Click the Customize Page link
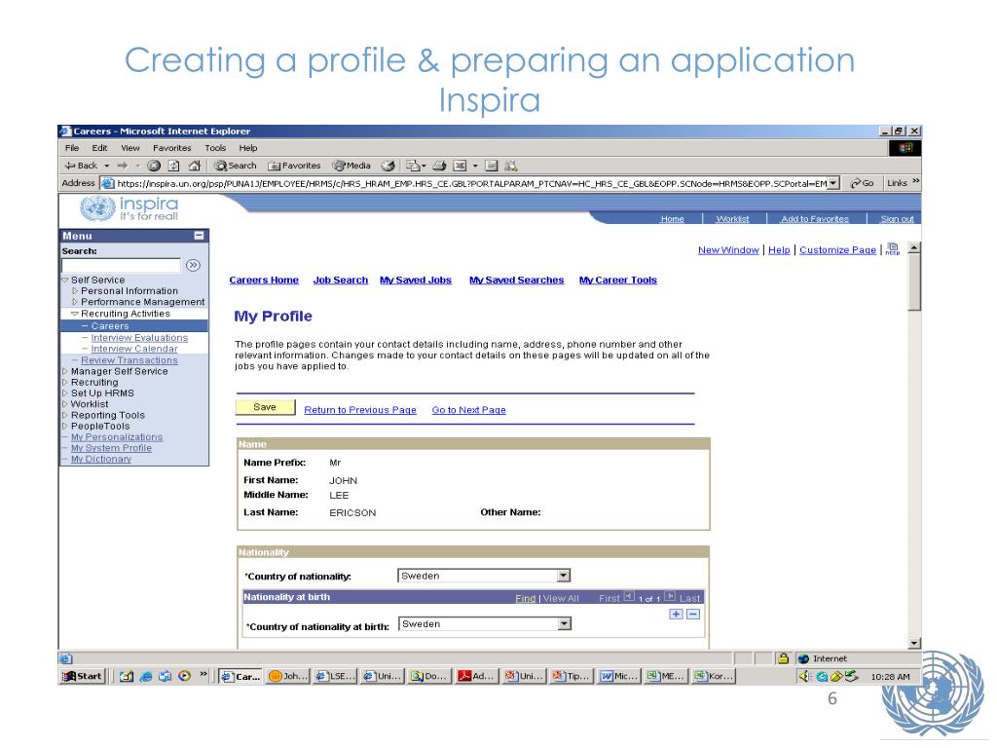Screen dimensions: 997x748 click(837, 250)
